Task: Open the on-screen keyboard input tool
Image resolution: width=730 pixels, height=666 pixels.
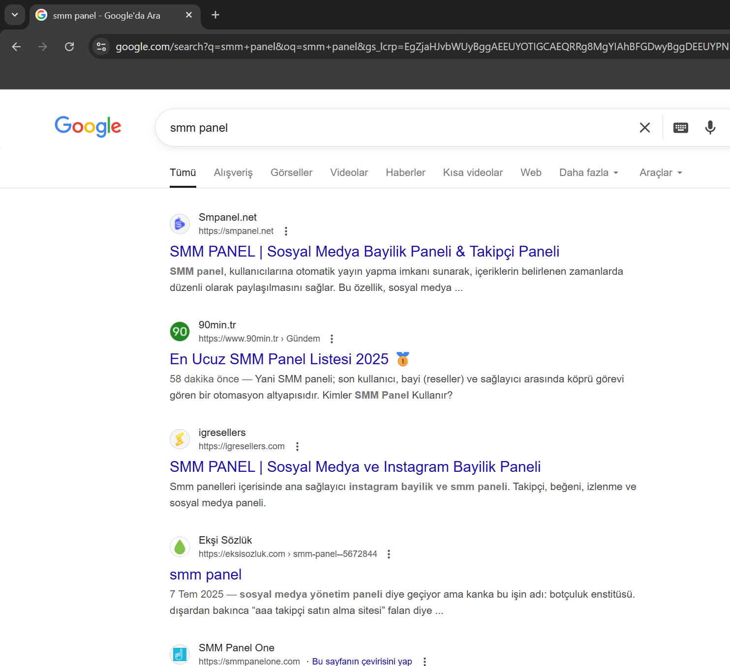Action: 681,128
